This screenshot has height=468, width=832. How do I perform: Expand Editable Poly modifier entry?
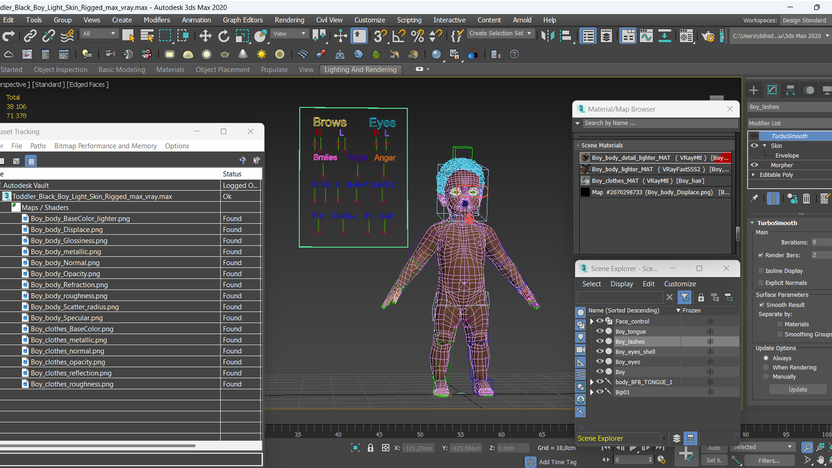[x=754, y=175]
